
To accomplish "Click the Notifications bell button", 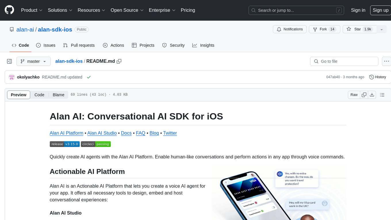I will click(290, 29).
